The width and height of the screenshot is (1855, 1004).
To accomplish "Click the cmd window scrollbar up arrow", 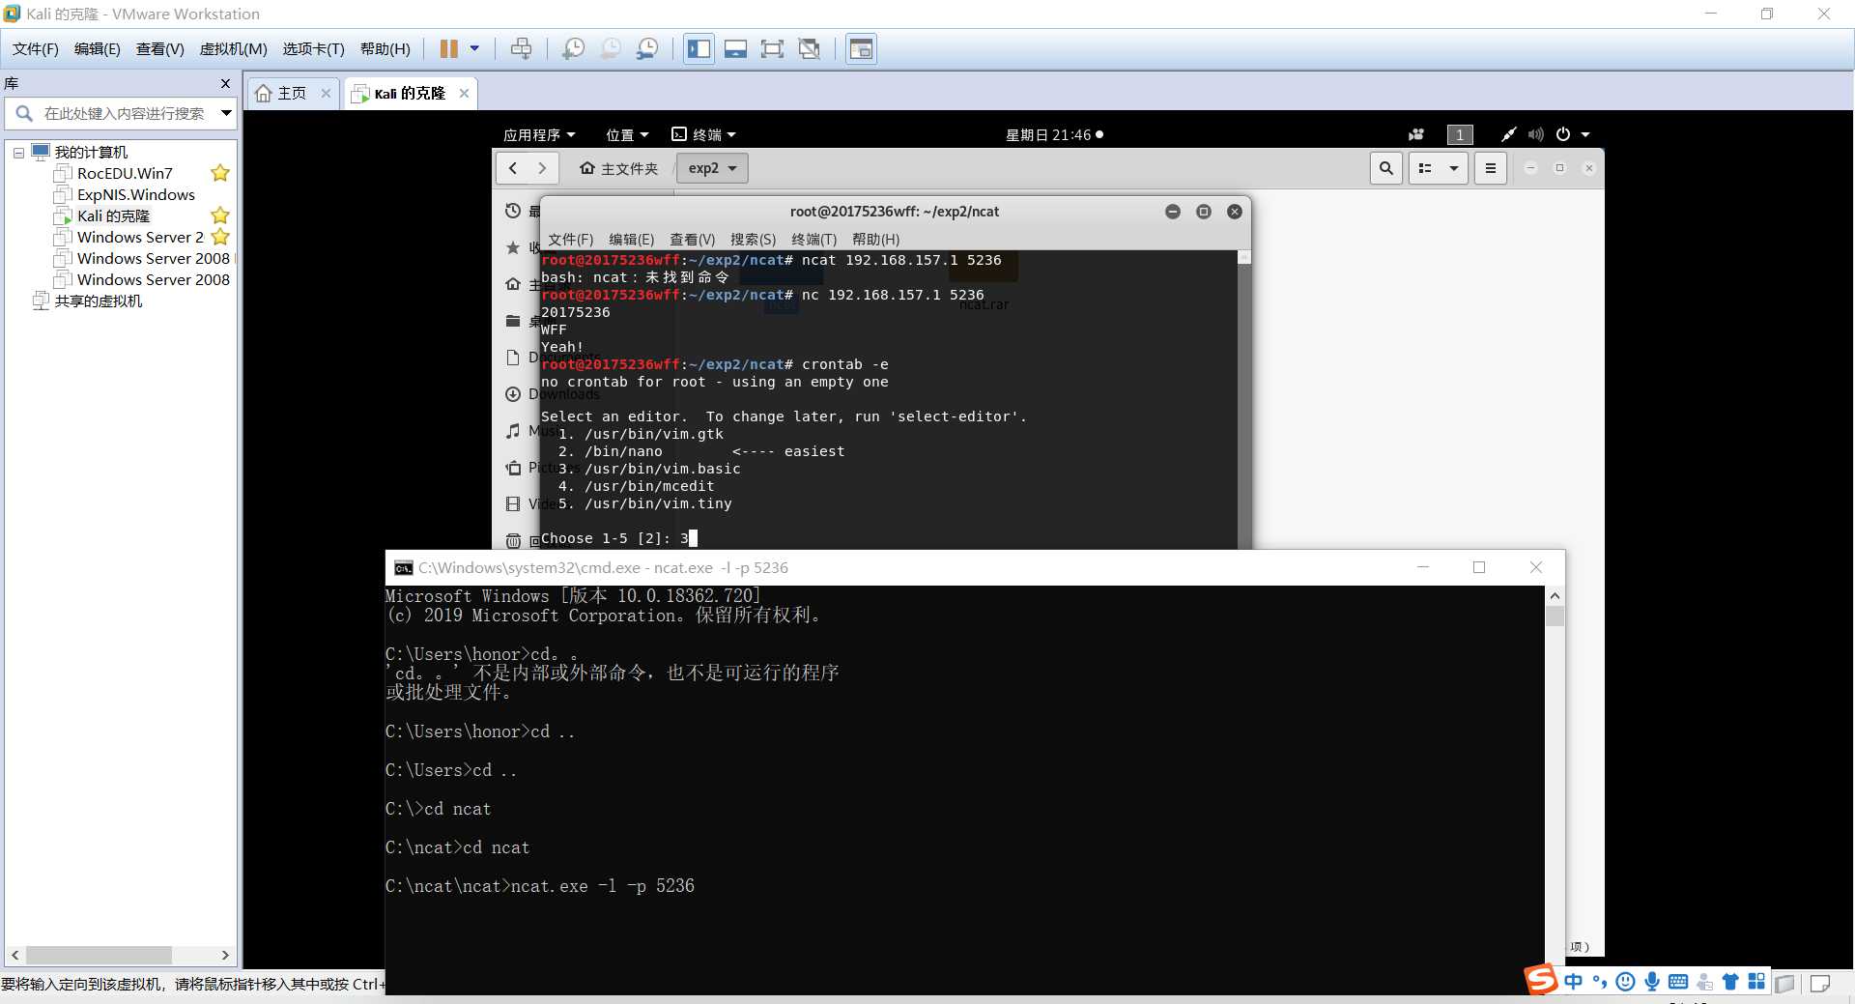I will click(x=1555, y=595).
